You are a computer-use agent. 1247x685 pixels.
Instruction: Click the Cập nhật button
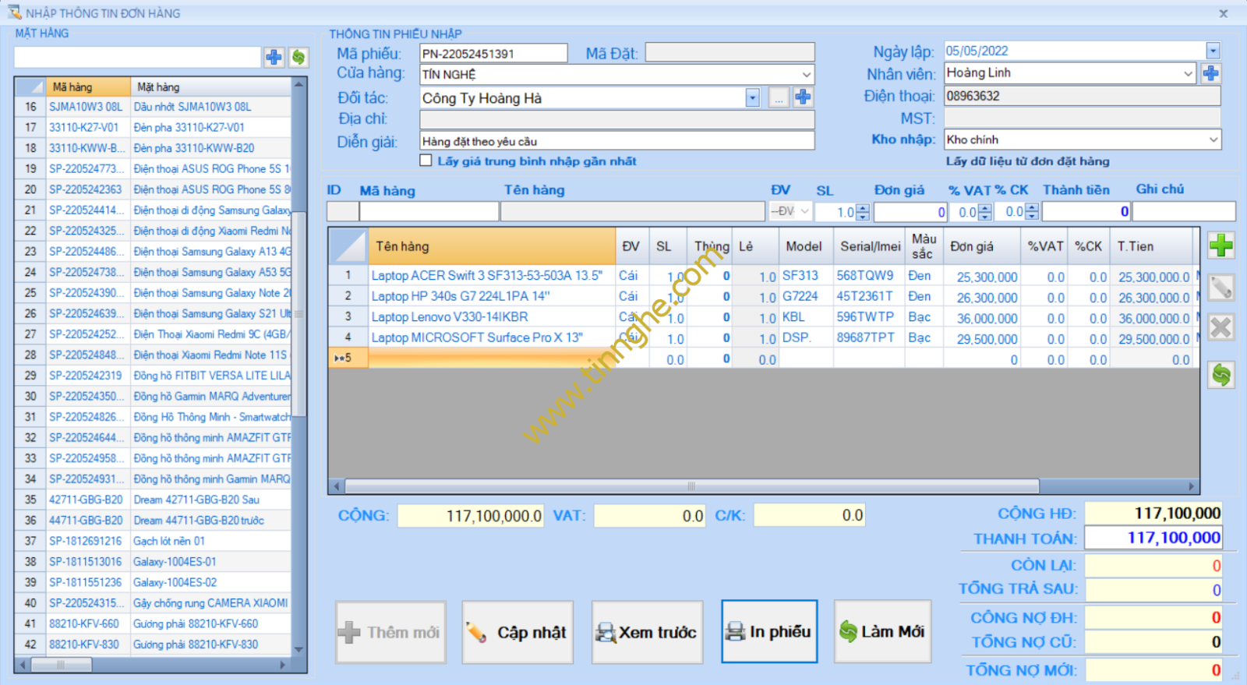[518, 632]
